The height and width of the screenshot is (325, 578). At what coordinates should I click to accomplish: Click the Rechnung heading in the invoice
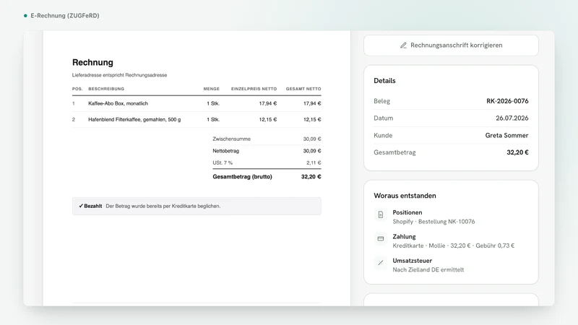click(92, 62)
